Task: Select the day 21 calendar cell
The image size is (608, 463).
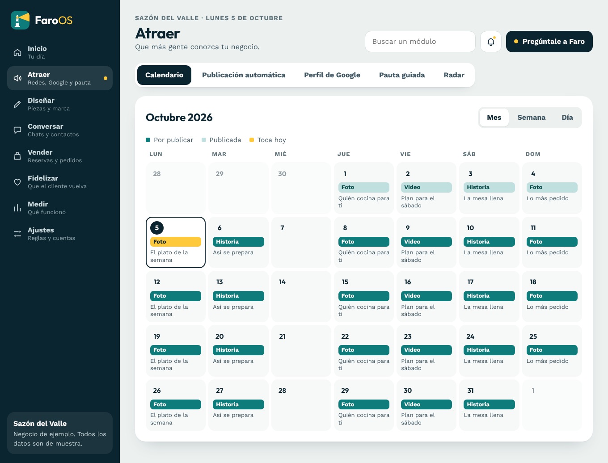Action: click(x=301, y=351)
